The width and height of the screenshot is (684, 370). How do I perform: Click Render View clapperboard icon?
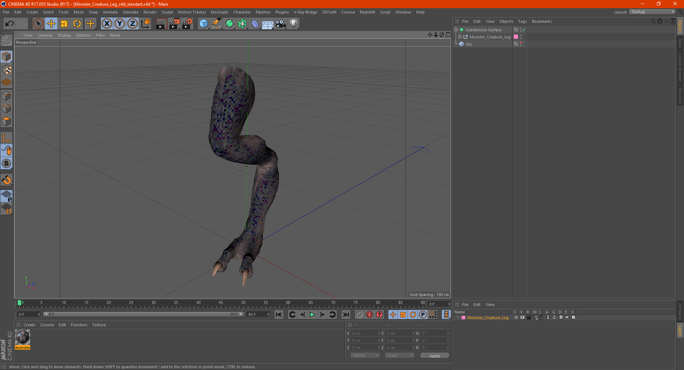[x=161, y=24]
